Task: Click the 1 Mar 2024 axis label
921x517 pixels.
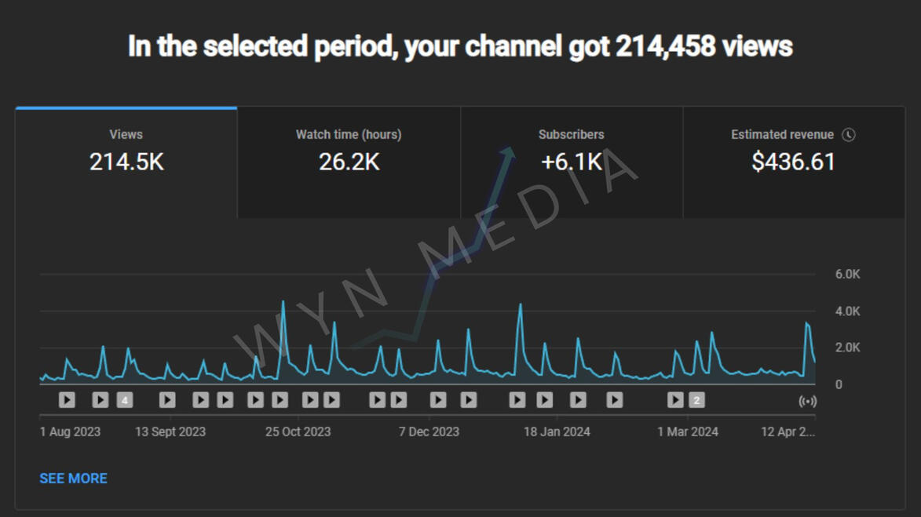Action: point(688,432)
